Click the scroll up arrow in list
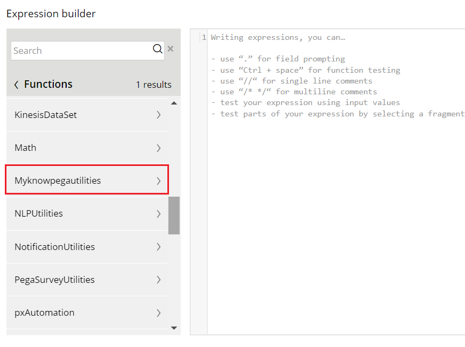 pyautogui.click(x=174, y=103)
